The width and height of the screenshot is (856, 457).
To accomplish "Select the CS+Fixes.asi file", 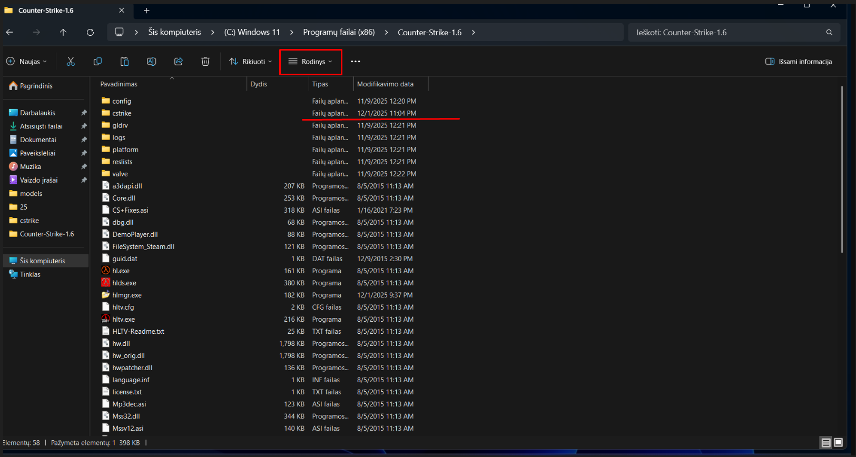I will (x=130, y=210).
